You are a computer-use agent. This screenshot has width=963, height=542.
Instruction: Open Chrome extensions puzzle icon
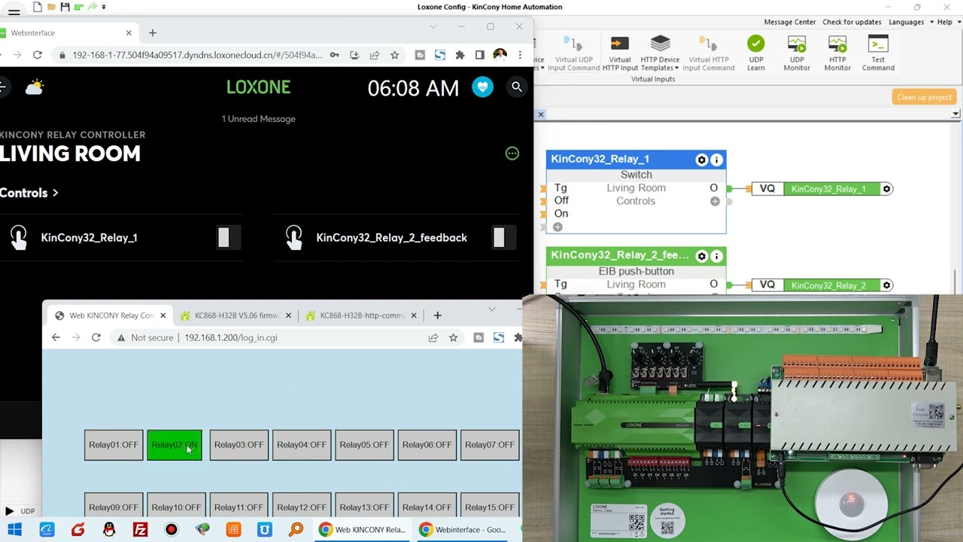pos(460,55)
